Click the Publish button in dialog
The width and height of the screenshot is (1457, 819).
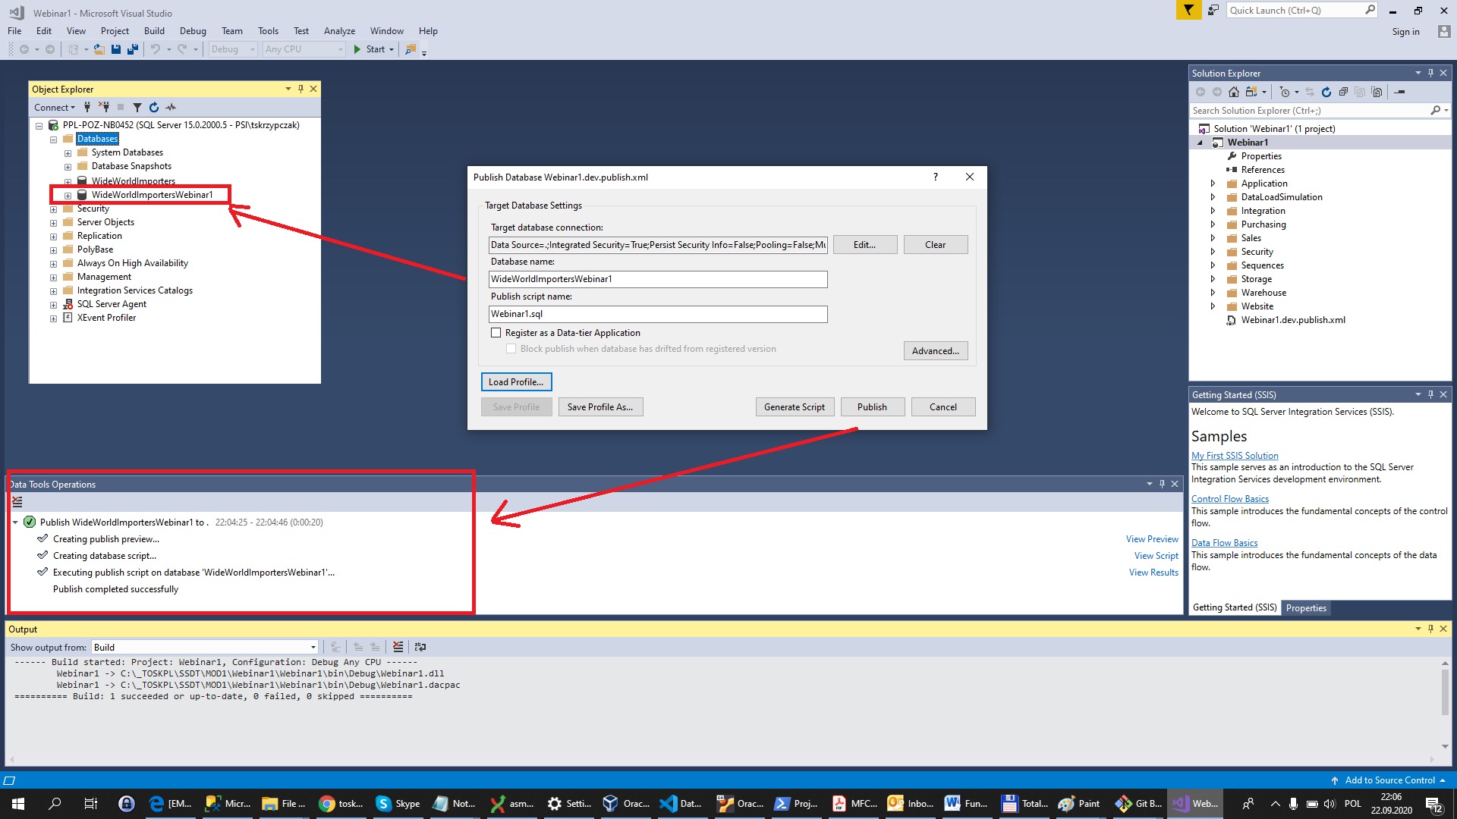pos(870,406)
